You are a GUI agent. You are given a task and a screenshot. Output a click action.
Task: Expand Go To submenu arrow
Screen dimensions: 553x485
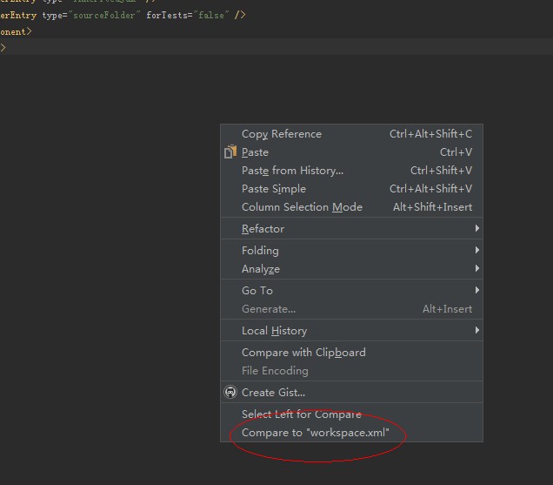pyautogui.click(x=476, y=290)
